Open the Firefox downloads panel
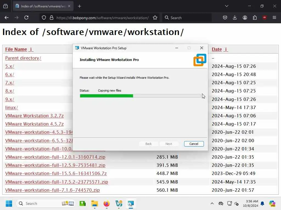The image size is (281, 210). pos(235,18)
